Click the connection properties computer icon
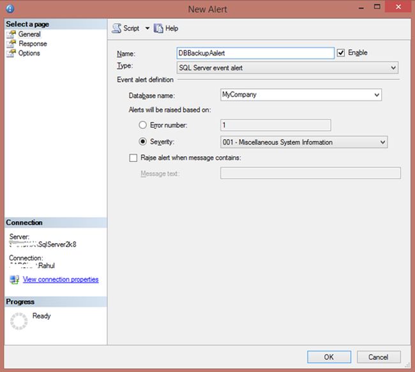This screenshot has height=372, width=415. [14, 279]
